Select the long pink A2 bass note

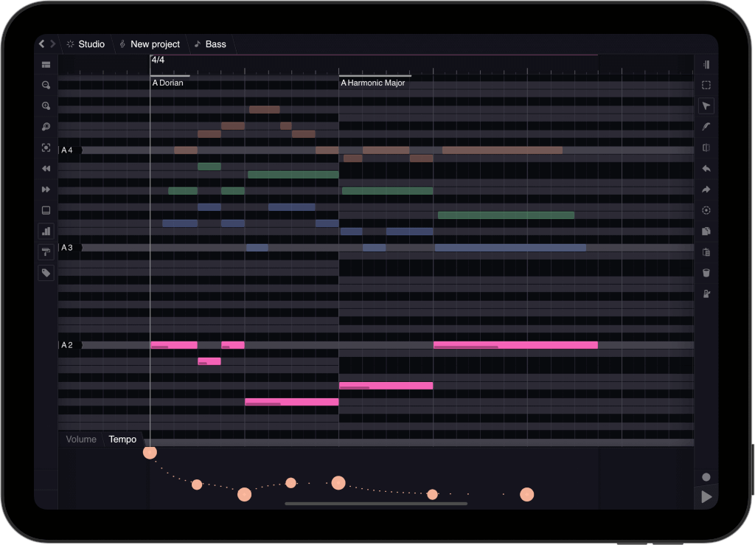515,345
